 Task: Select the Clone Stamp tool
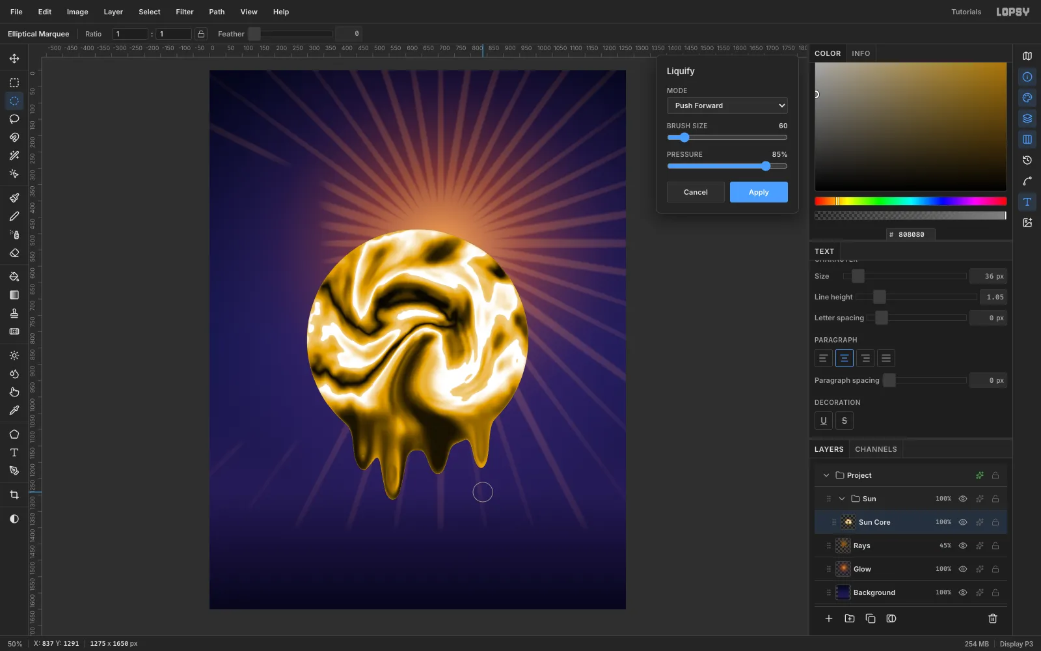pyautogui.click(x=14, y=313)
